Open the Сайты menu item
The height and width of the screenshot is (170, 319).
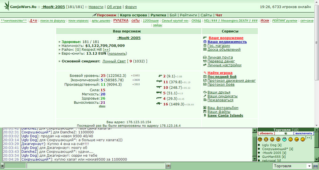[206, 15]
